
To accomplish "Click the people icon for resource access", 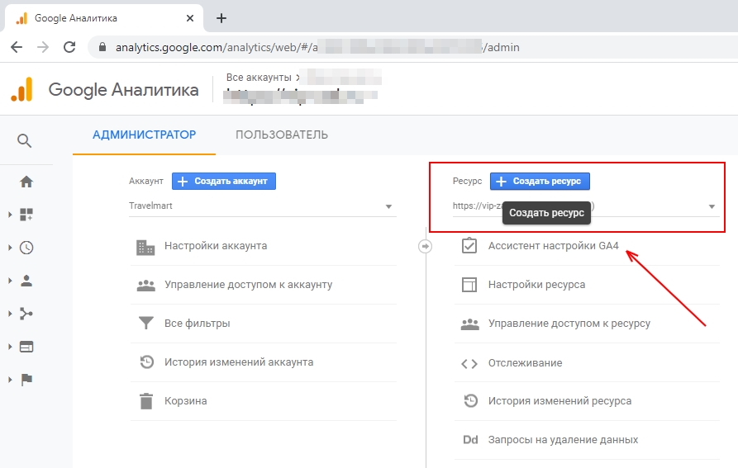I will click(x=469, y=324).
